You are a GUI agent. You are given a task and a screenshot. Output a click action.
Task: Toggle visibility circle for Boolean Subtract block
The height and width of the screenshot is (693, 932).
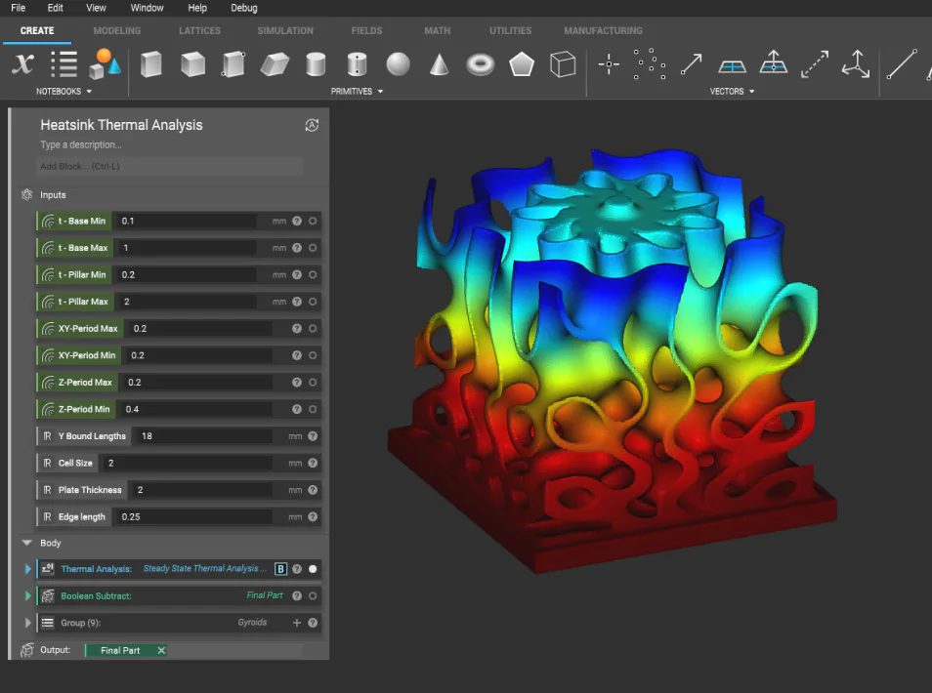313,595
